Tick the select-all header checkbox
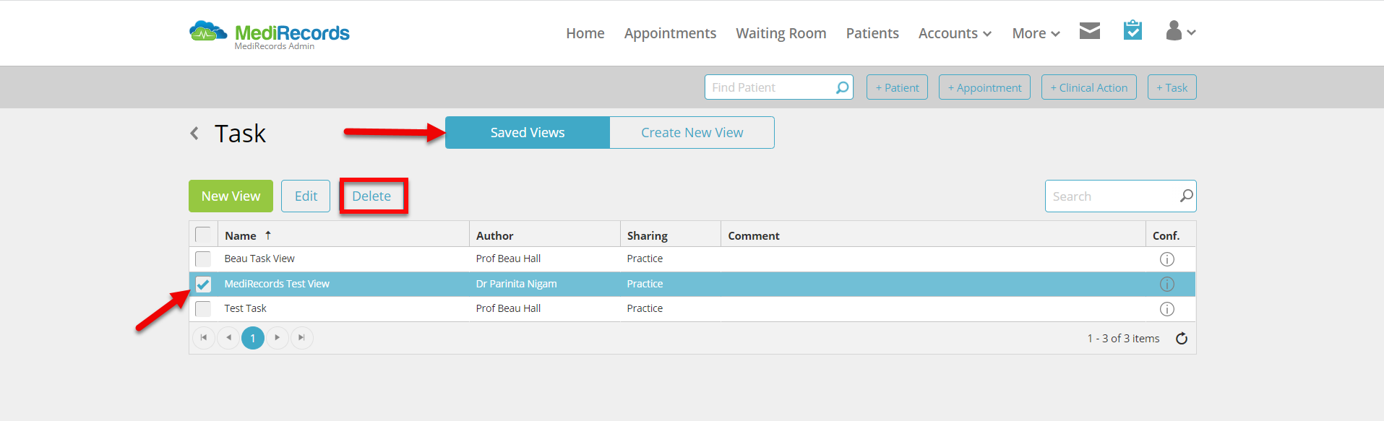Screen dimensions: 1384x421 click(203, 235)
